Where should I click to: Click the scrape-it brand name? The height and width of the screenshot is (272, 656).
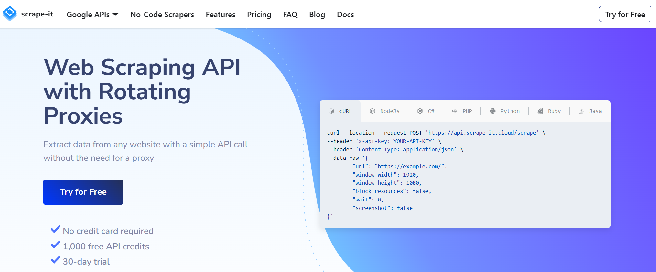pyautogui.click(x=37, y=14)
